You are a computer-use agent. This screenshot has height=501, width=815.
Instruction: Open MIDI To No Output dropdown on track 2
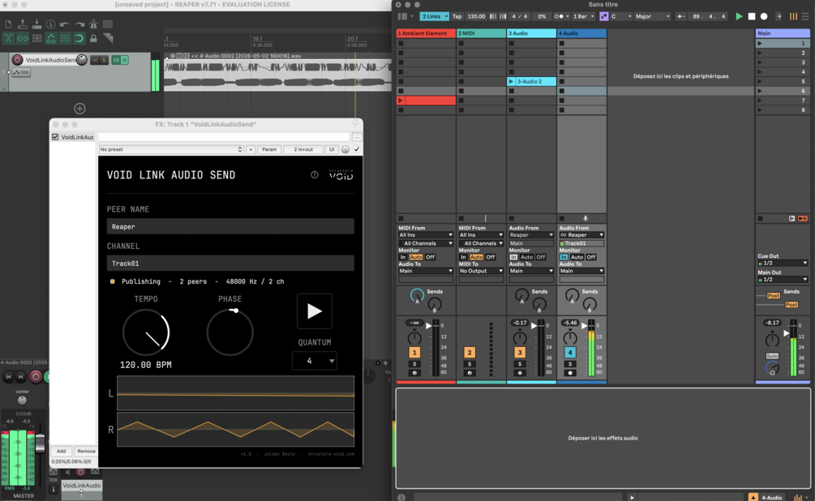(481, 271)
